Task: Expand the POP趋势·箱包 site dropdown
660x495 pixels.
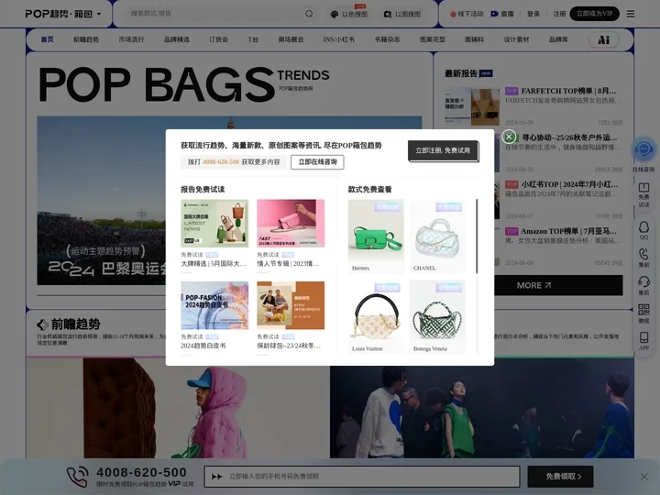Action: tap(63, 14)
